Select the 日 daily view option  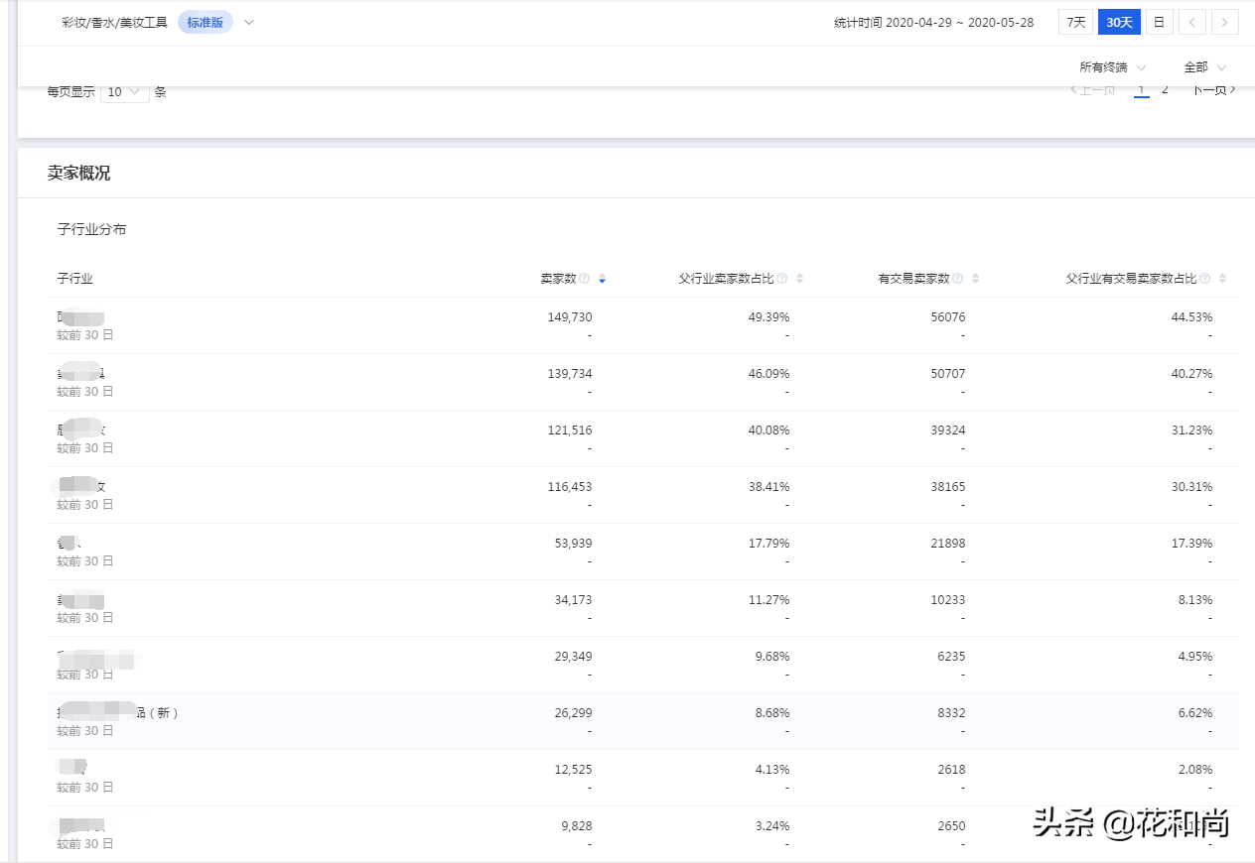1159,22
